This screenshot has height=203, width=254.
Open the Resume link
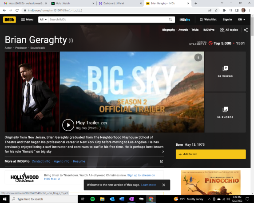(x=79, y=161)
